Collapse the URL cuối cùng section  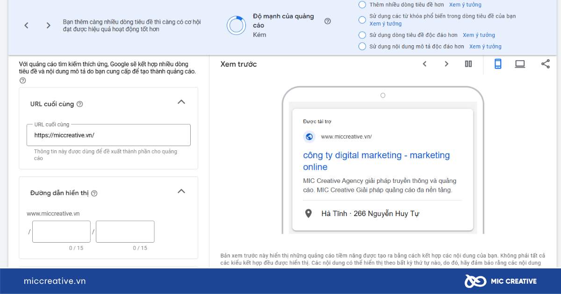click(181, 102)
